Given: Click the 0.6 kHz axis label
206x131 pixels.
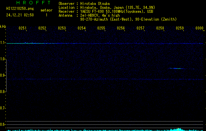Looking at the screenshot, I should [3, 124].
